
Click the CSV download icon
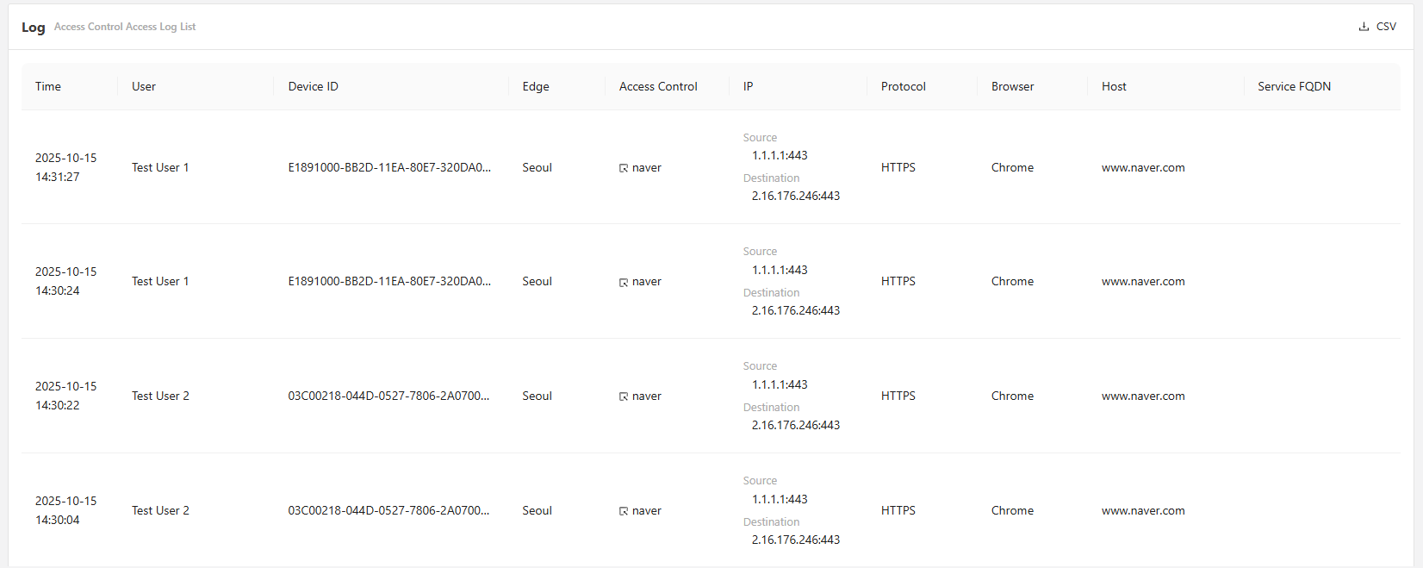click(1364, 27)
